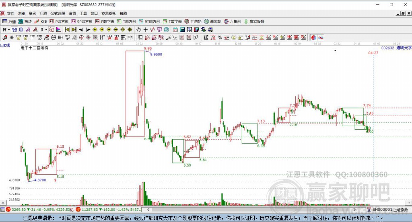Click the calculator icon in toolbar
Viewport: 412px width, 222px height.
tap(183, 29)
